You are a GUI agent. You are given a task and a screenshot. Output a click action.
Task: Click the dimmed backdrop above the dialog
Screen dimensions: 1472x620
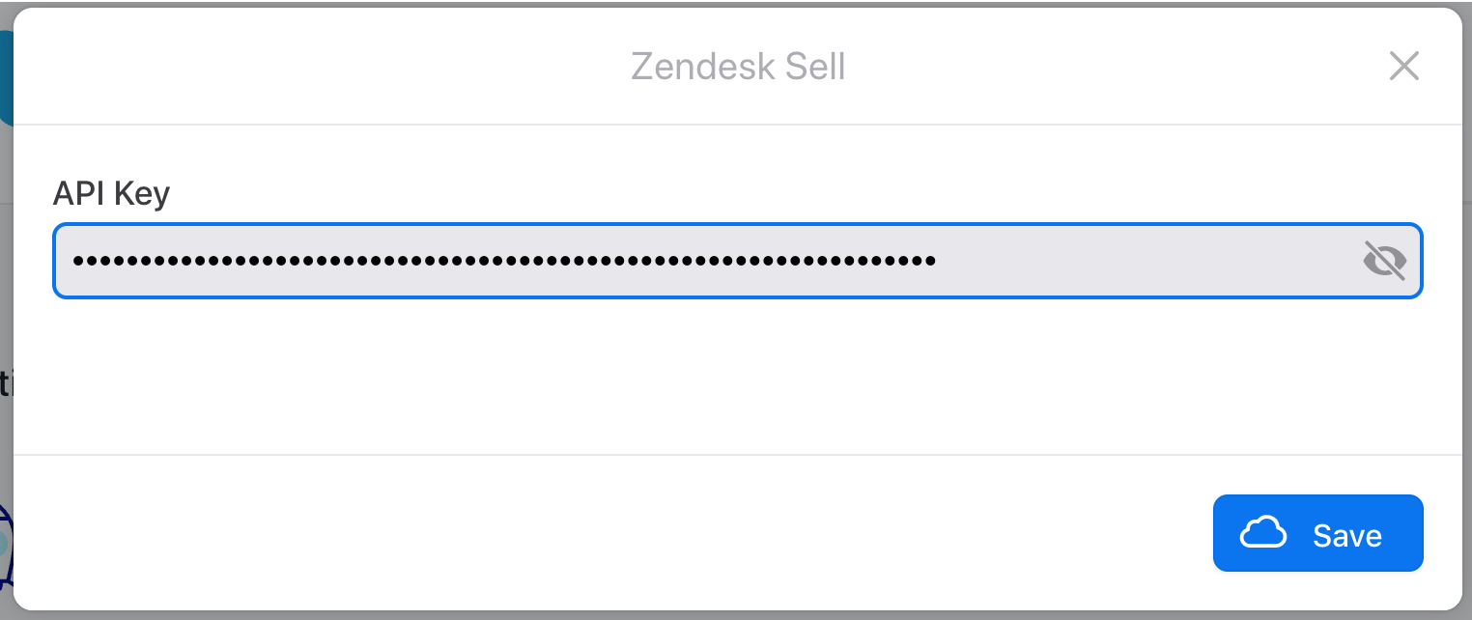pyautogui.click(x=734, y=3)
